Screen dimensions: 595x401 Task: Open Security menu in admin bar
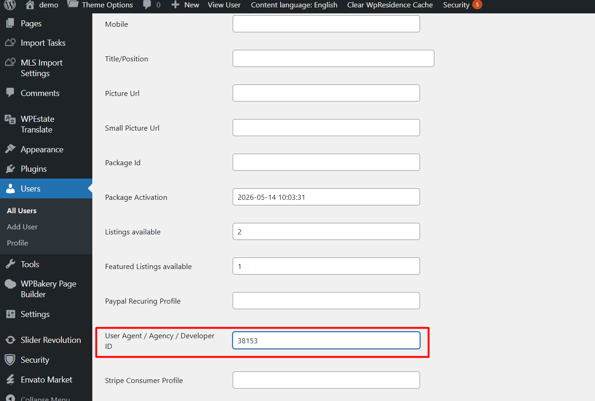456,5
